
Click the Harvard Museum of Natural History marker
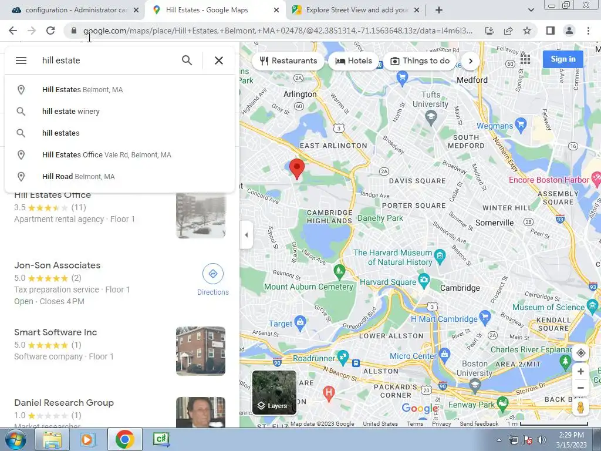(x=440, y=256)
